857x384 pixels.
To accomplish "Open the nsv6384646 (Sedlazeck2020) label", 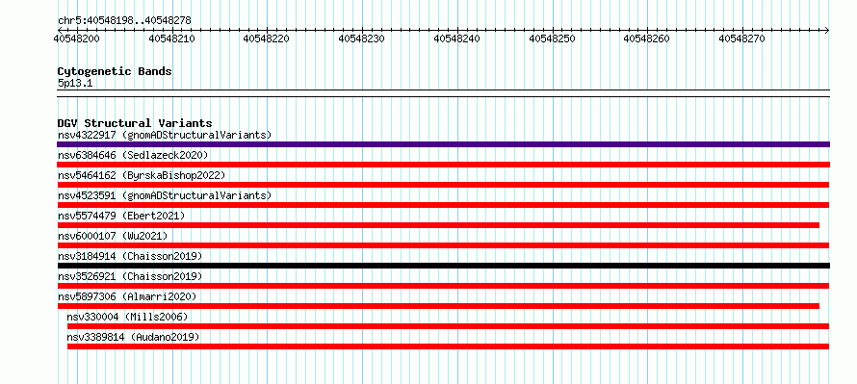I will (x=133, y=155).
